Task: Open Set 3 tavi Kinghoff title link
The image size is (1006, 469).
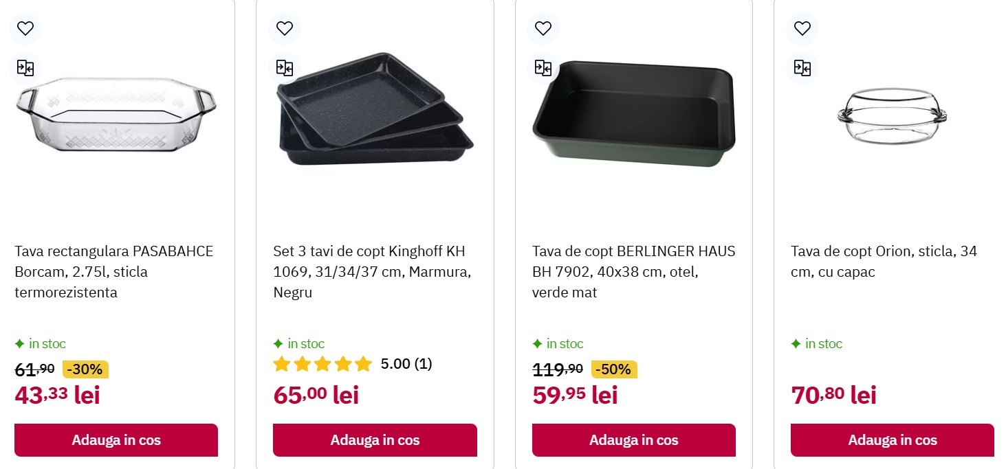Action: tap(372, 272)
